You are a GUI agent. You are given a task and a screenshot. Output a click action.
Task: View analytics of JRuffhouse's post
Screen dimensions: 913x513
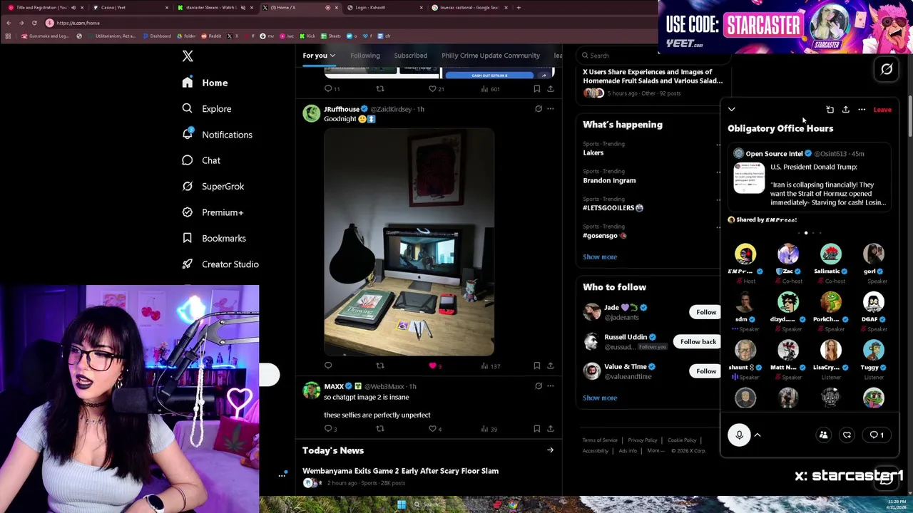click(x=490, y=366)
